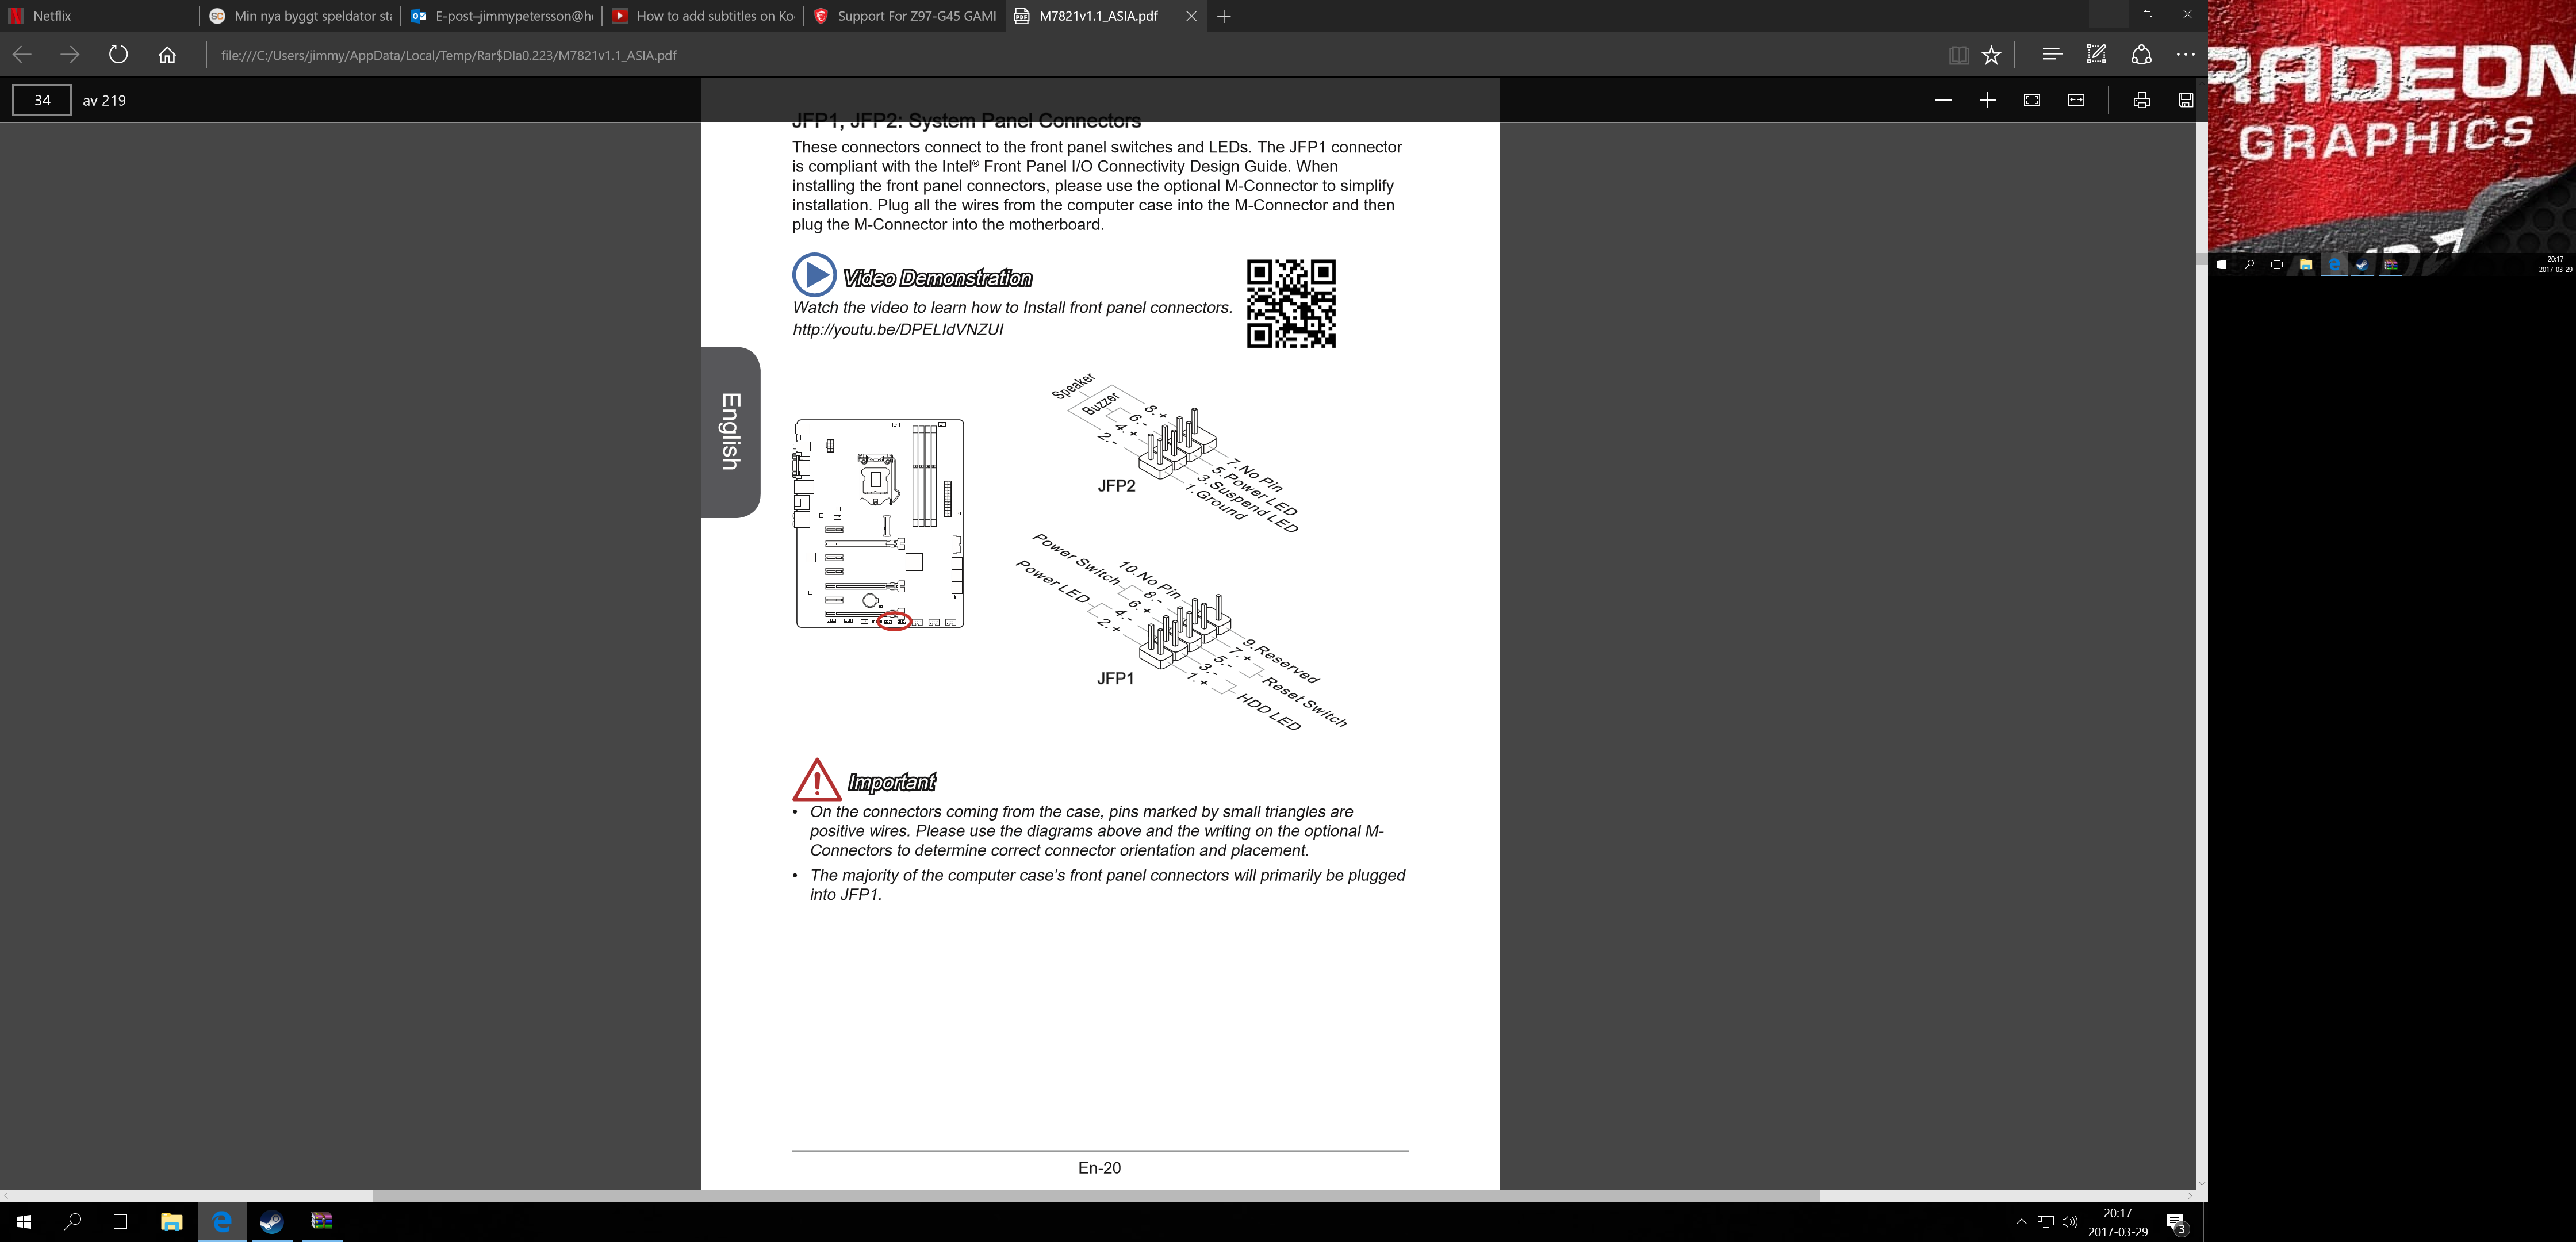Open File Explorer from the main taskbar
2576x1242 pixels.
(x=172, y=1221)
